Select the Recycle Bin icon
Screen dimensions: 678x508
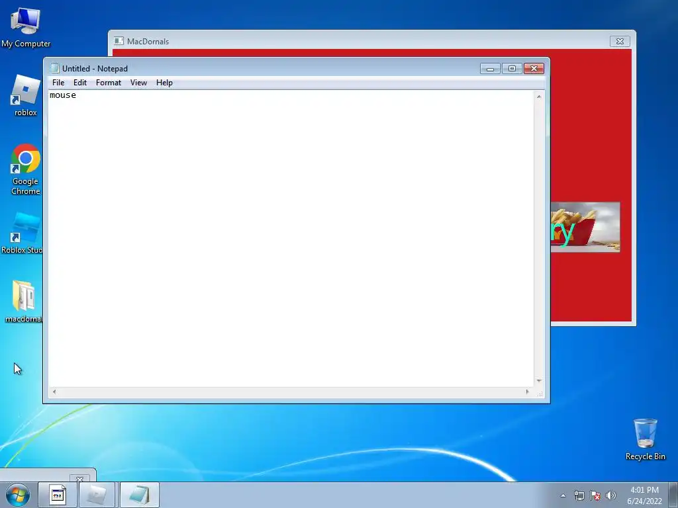pyautogui.click(x=645, y=439)
